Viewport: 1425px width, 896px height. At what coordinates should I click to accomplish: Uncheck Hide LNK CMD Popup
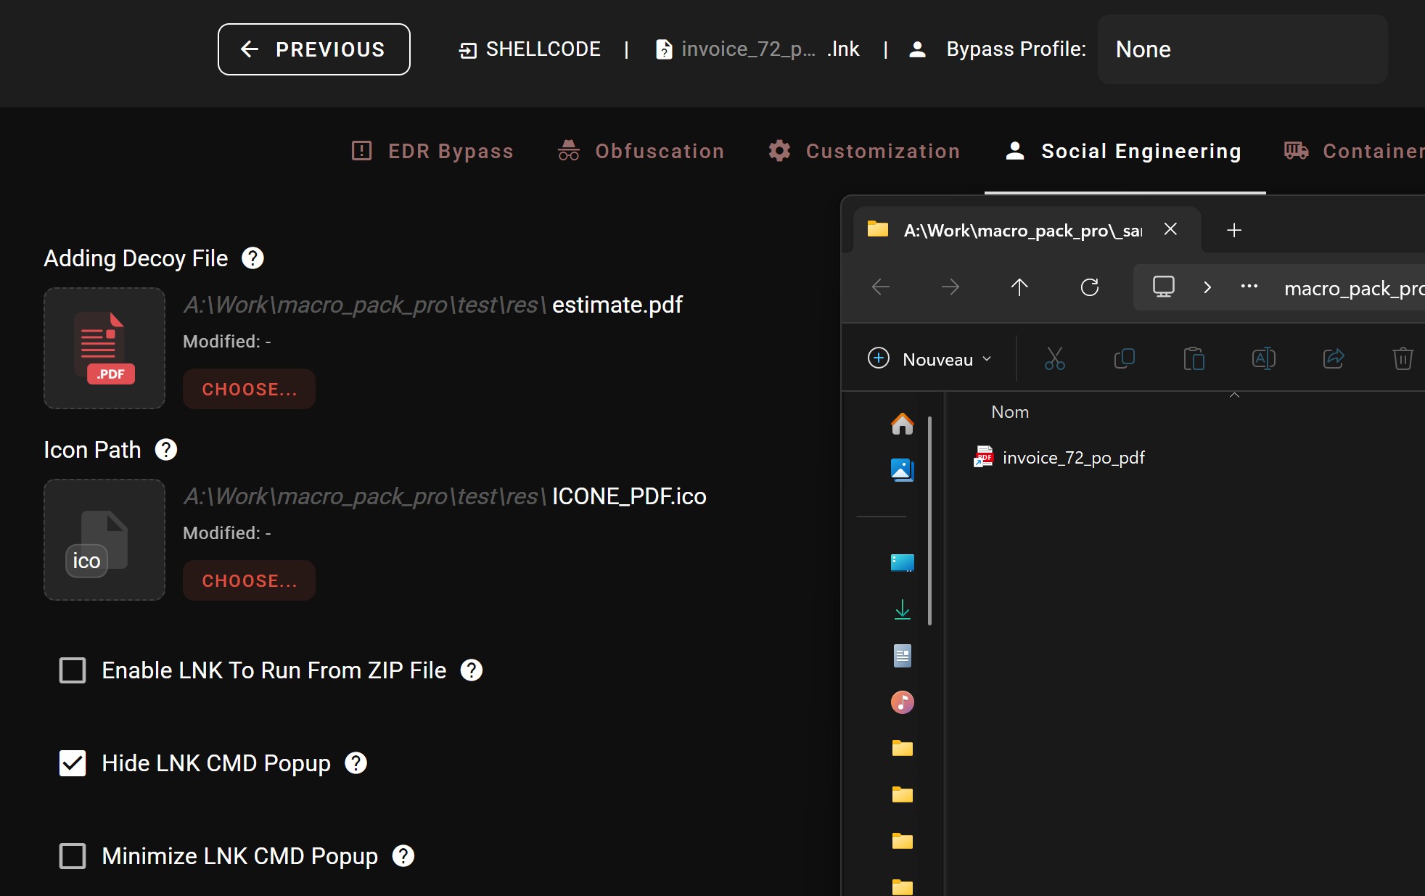coord(73,763)
